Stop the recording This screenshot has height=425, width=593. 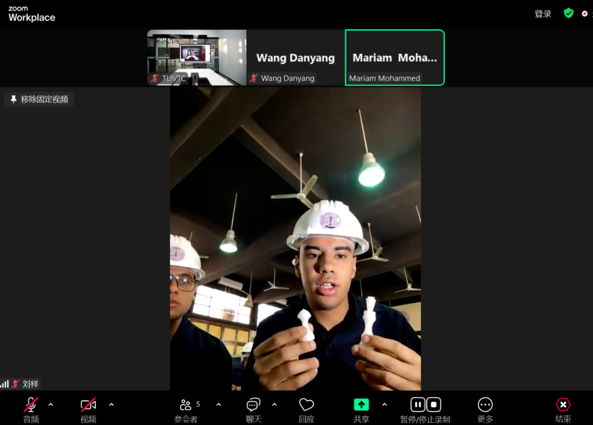(434, 405)
